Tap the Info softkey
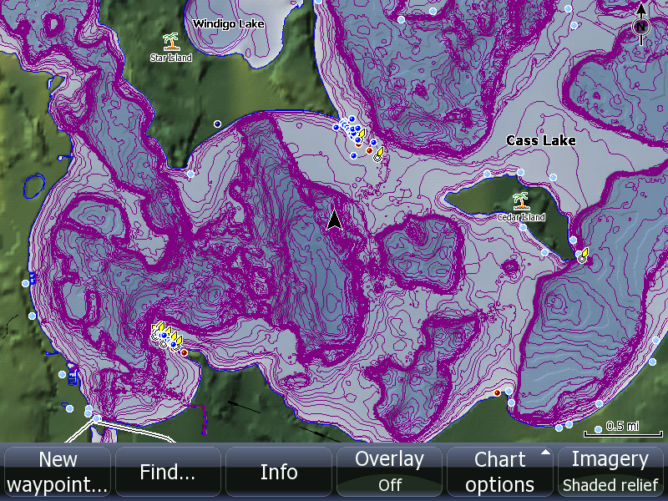 click(279, 472)
